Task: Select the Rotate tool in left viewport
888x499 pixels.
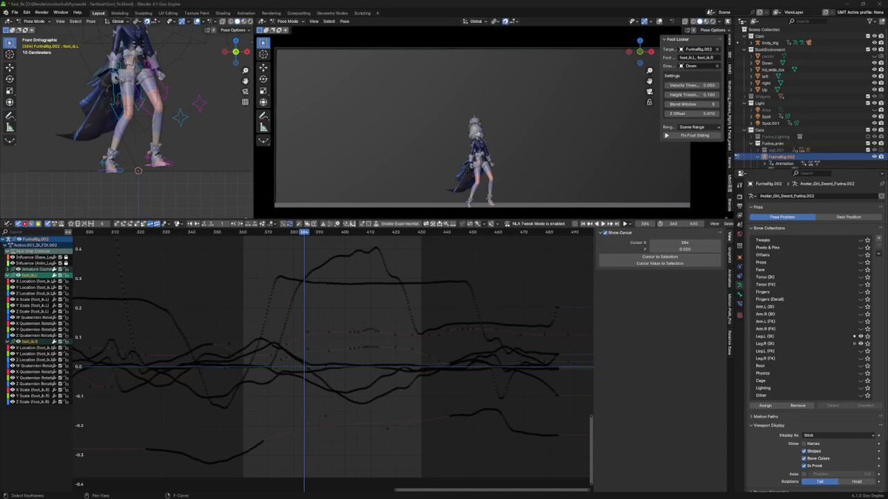Action: click(10, 79)
